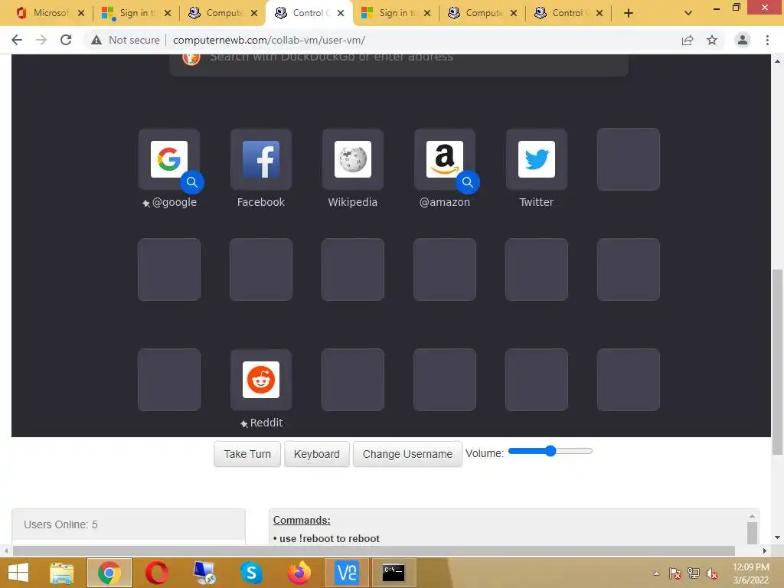This screenshot has height=588, width=784.
Task: Open the Facebook shortcut tile
Action: pos(260,159)
